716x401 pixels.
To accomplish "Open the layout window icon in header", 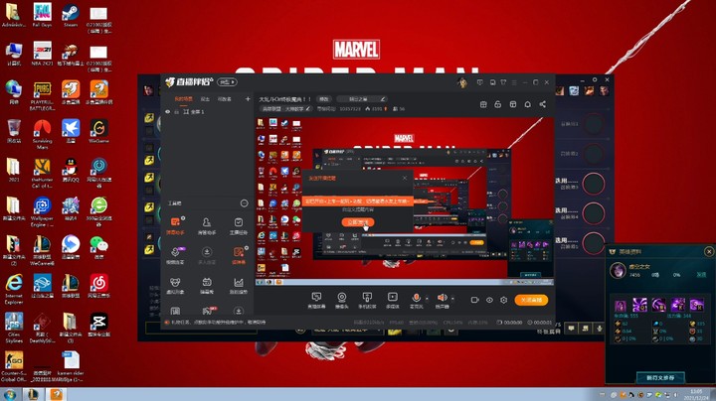I will point(513,104).
